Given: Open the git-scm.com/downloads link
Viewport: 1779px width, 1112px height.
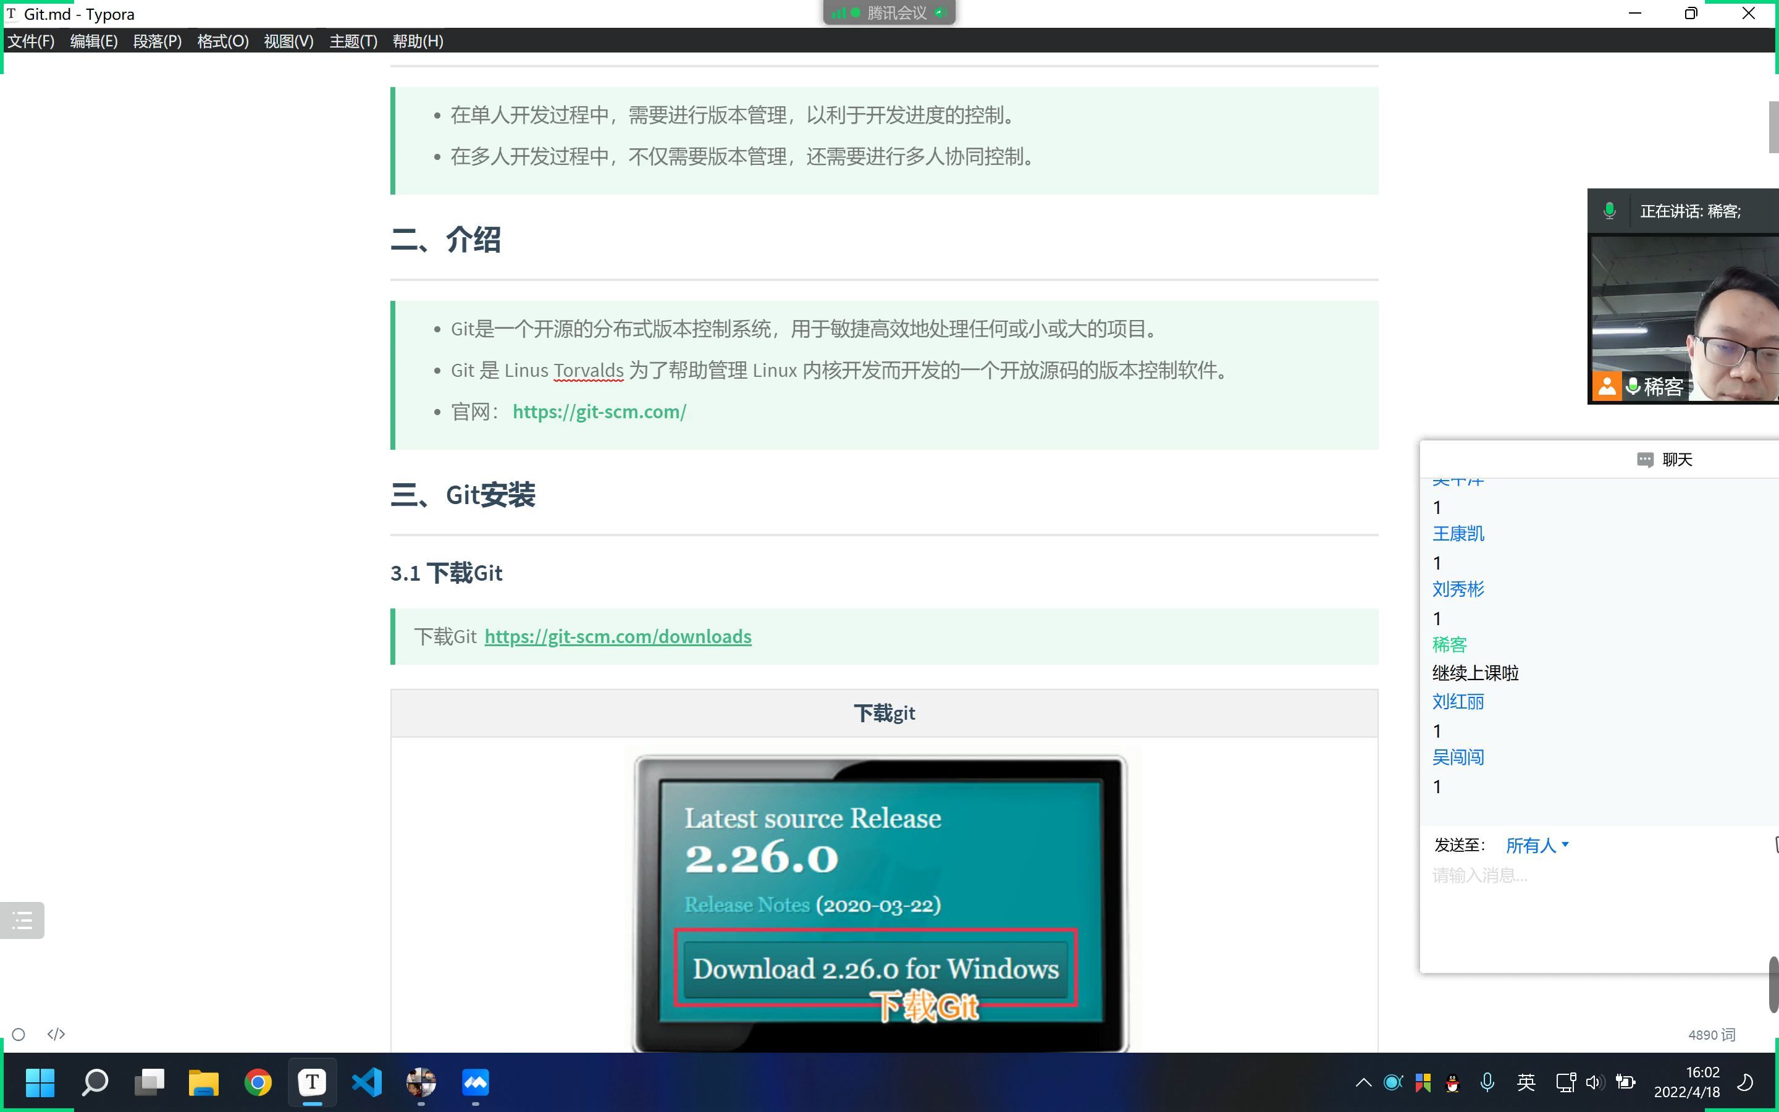Looking at the screenshot, I should (618, 636).
